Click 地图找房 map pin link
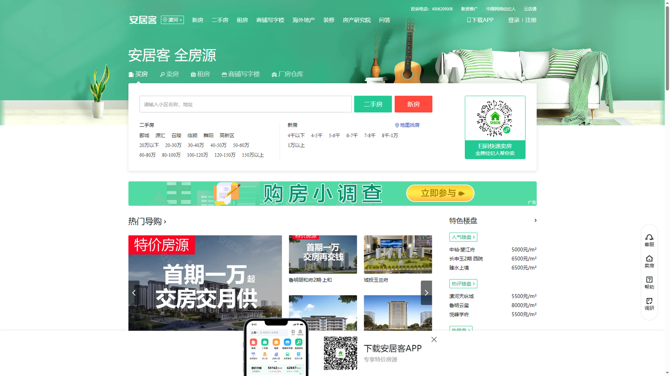 [407, 125]
